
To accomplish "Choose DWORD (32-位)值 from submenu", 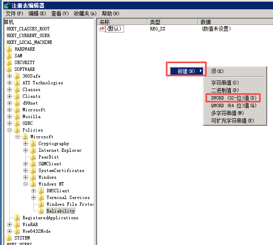I will click(233, 98).
